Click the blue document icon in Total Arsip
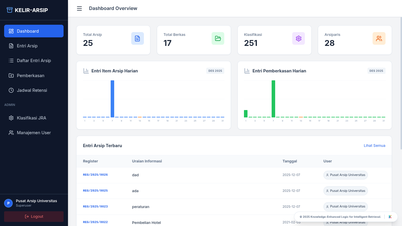The width and height of the screenshot is (402, 226). pos(137,38)
